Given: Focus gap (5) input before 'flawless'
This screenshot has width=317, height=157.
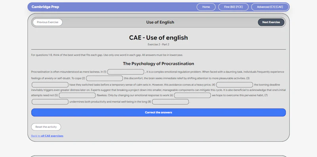Looking at the screenshot, I should pos(77,95).
